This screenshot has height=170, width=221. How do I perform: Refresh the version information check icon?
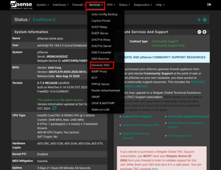click(54, 108)
